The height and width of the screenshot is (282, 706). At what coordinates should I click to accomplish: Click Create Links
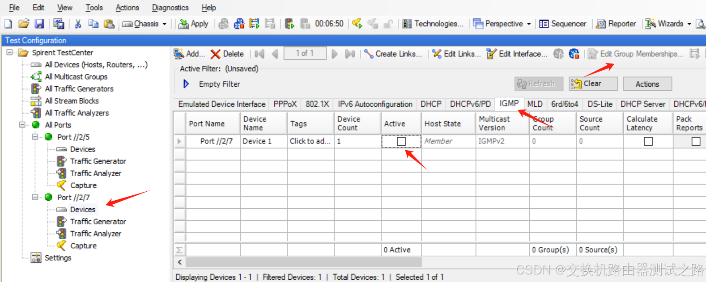point(393,54)
